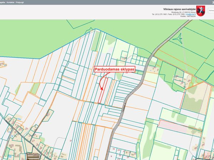
Task: Open the Kontaktai menu item
Action: pyautogui.click(x=12, y=2)
